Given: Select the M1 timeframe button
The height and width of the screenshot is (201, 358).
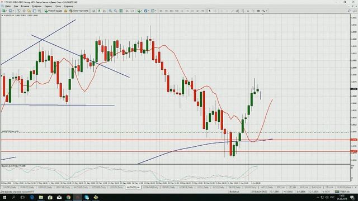Looking at the screenshot, I should click(161, 11).
